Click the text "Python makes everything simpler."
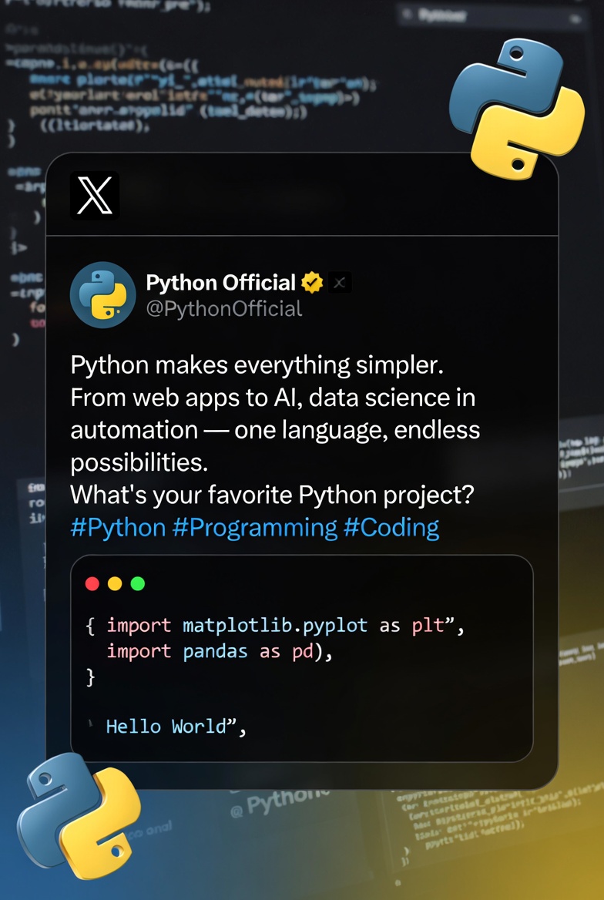This screenshot has height=900, width=604. click(x=257, y=365)
